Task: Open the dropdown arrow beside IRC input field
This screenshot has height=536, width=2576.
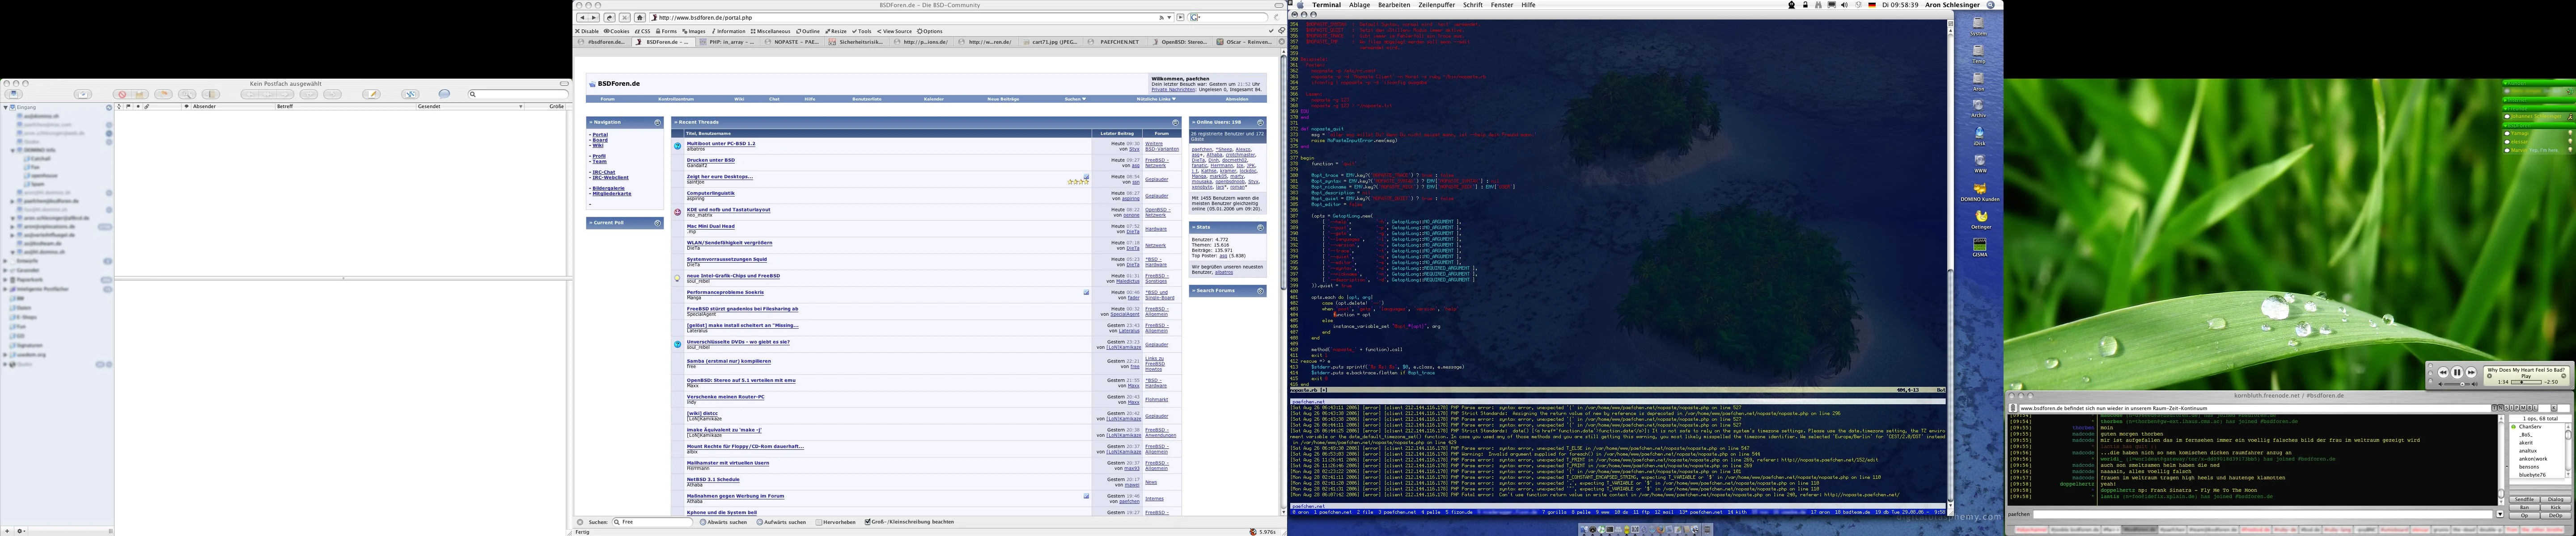Action: 2500,514
